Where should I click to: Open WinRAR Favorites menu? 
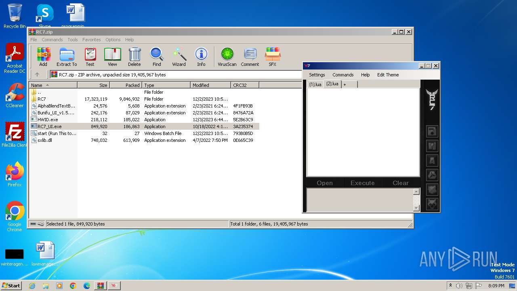click(x=92, y=40)
